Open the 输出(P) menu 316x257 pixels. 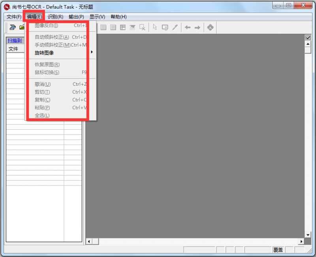pos(76,17)
